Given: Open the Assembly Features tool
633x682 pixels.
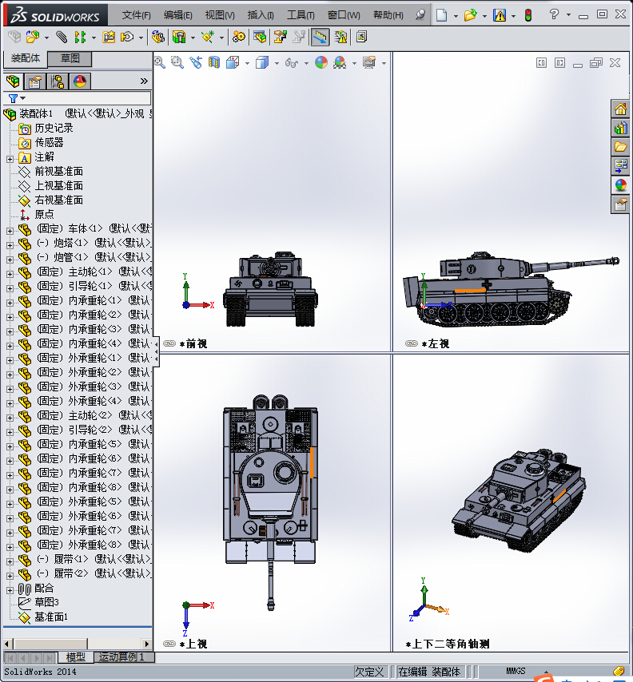Looking at the screenshot, I should (179, 38).
